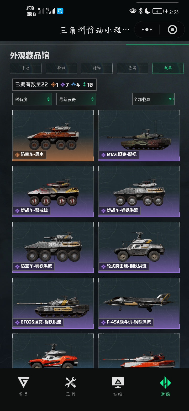Viewport: 189px width, 411px height.
Task: Tap the mini program close circle icon
Action: tap(172, 30)
